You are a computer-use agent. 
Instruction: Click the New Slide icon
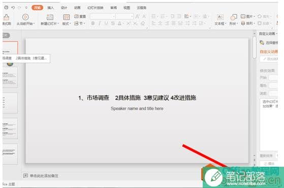point(50,17)
